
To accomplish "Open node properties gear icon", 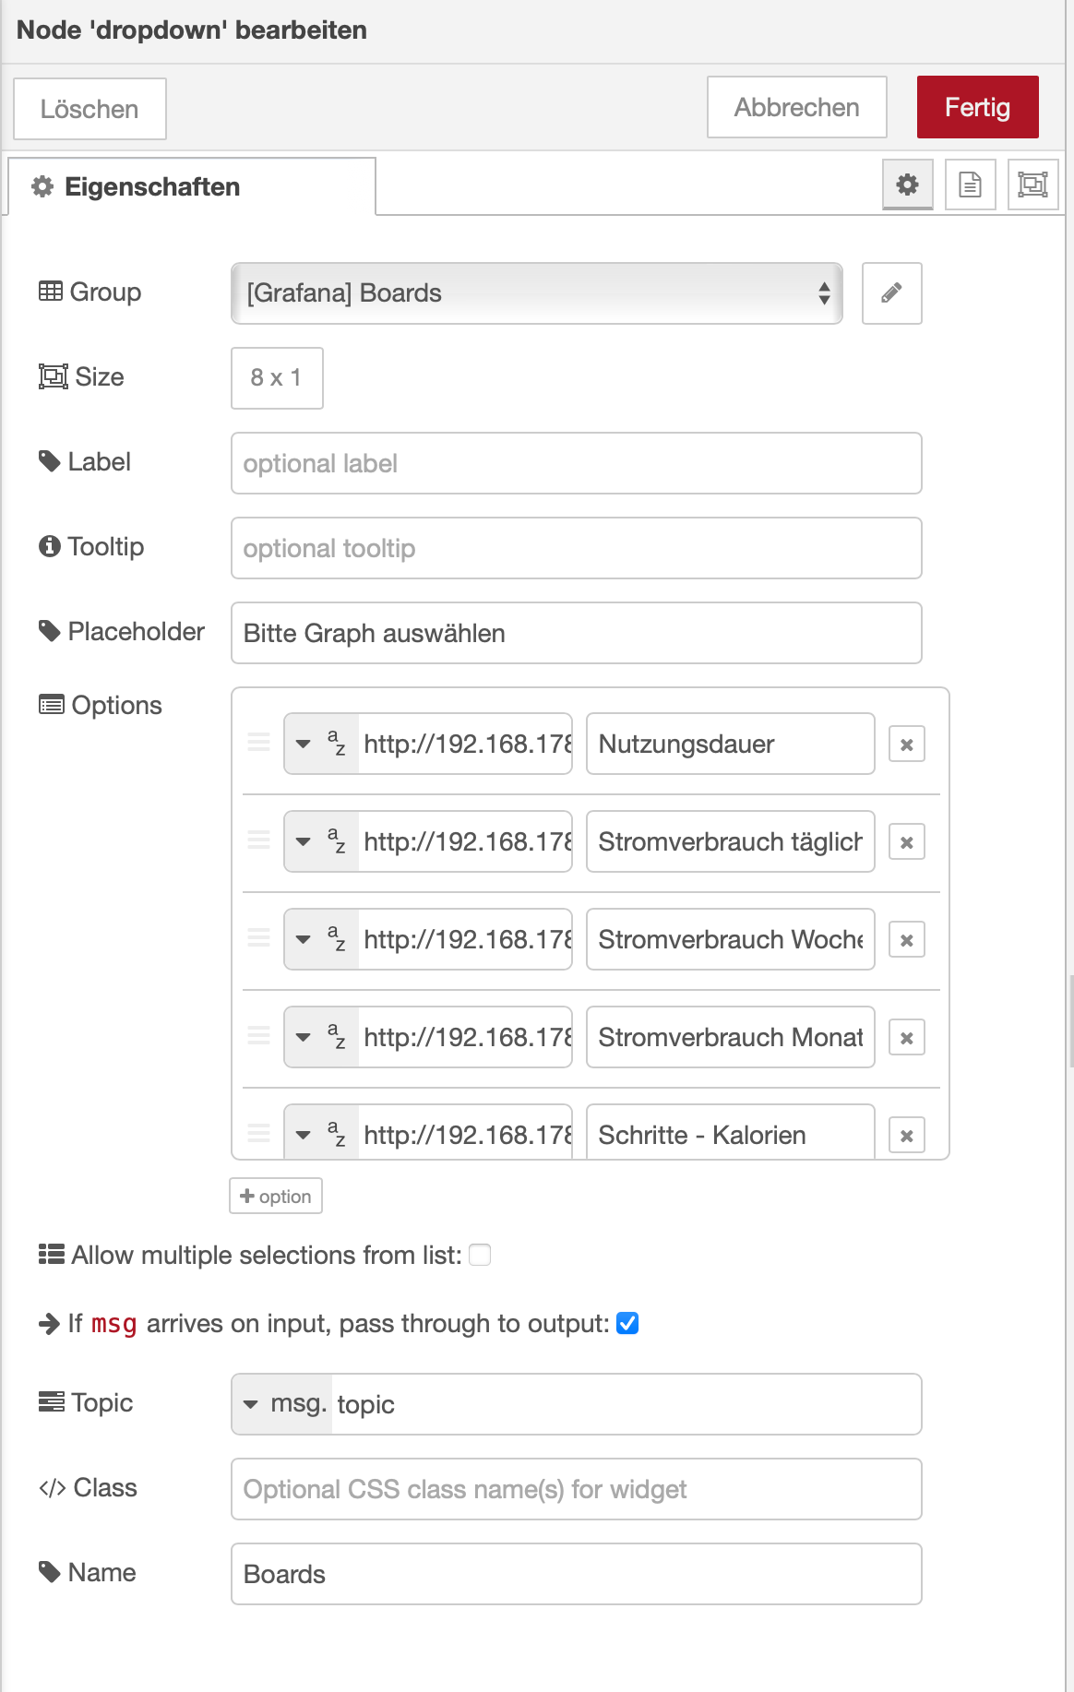I will pyautogui.click(x=907, y=185).
